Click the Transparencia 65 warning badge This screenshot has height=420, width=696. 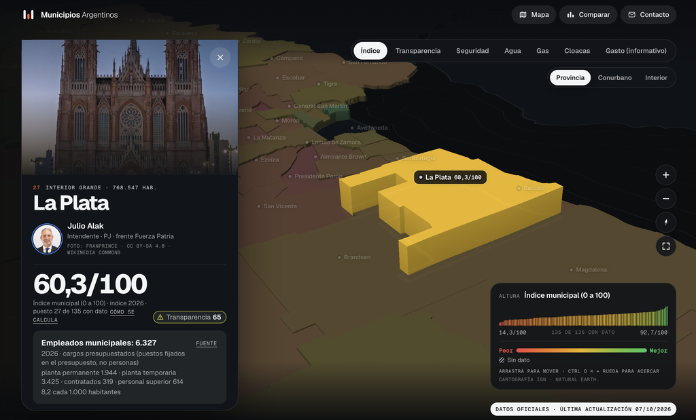click(190, 318)
